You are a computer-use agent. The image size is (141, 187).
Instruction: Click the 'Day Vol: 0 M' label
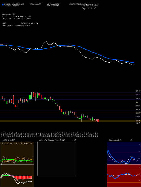pos(89,8)
